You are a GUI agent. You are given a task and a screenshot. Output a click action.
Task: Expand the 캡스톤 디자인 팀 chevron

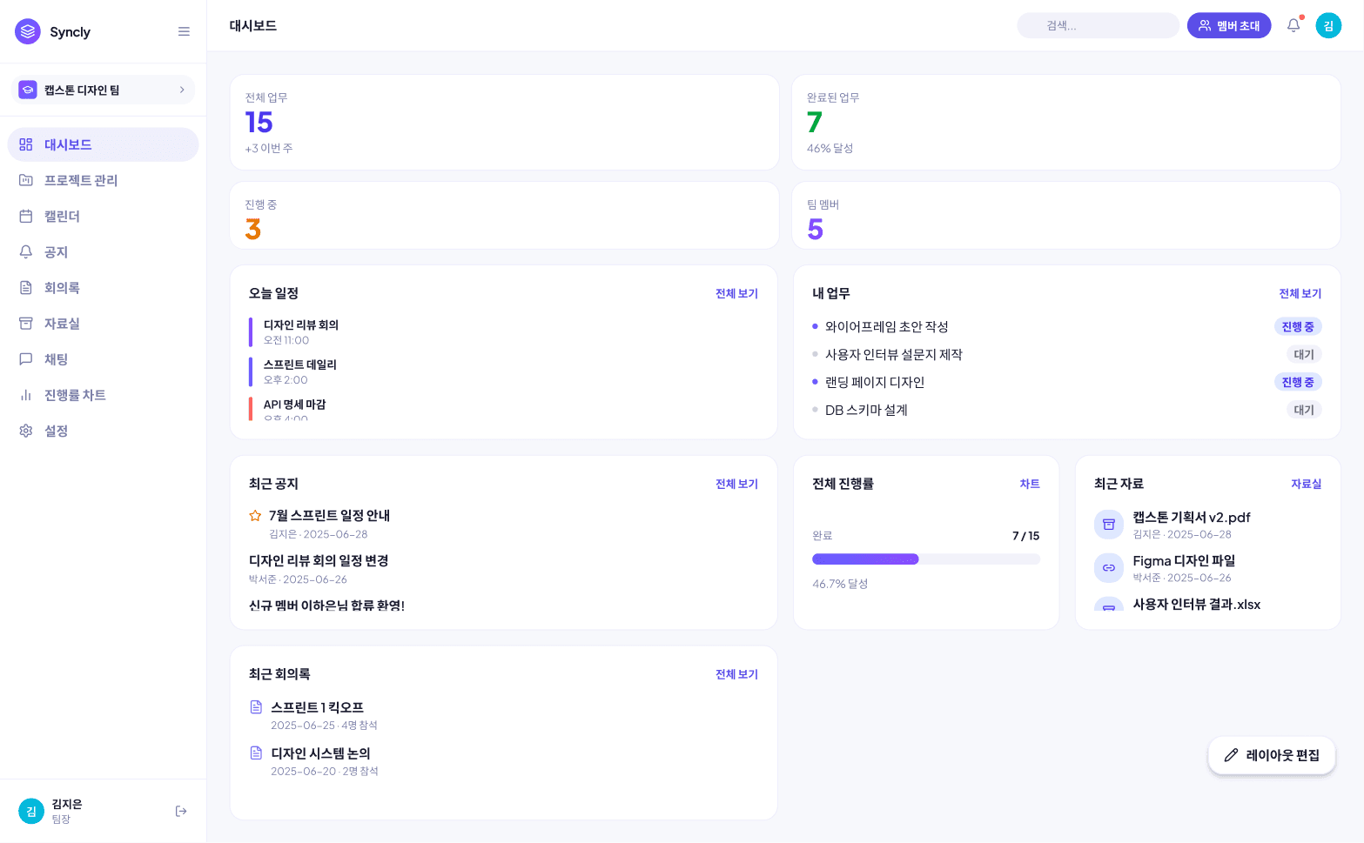coord(182,90)
